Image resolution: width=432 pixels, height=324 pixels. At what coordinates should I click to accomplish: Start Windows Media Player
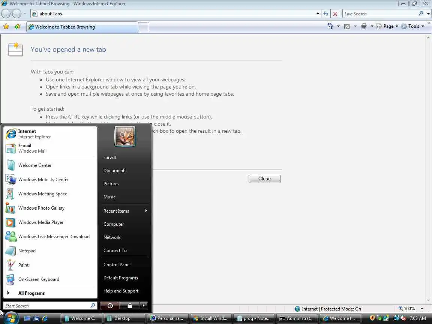pos(50,222)
